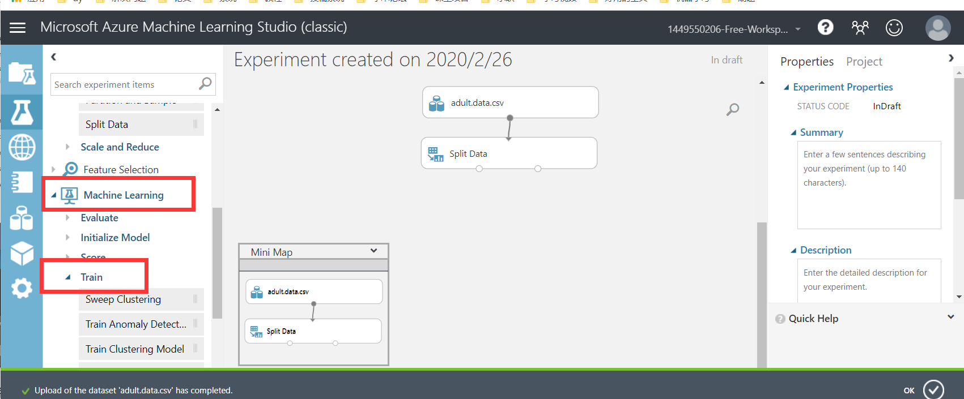Click the canvas vertical scrollbar
The width and height of the screenshot is (964, 399).
(762, 294)
